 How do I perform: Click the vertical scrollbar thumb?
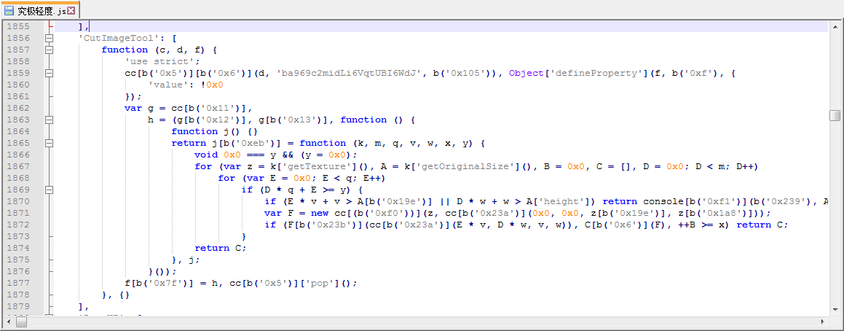point(835,115)
